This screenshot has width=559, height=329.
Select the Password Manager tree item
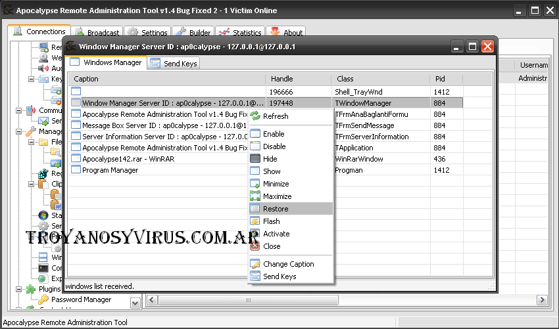(x=81, y=299)
